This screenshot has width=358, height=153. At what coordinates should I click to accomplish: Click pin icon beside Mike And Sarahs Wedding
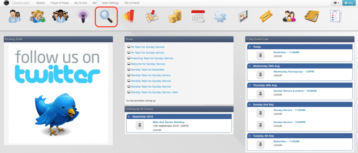140,125
